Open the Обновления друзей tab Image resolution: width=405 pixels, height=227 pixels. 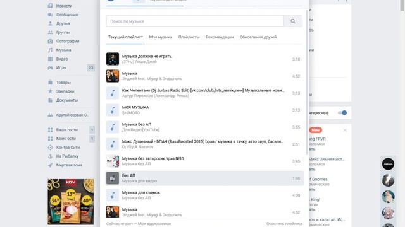click(258, 37)
